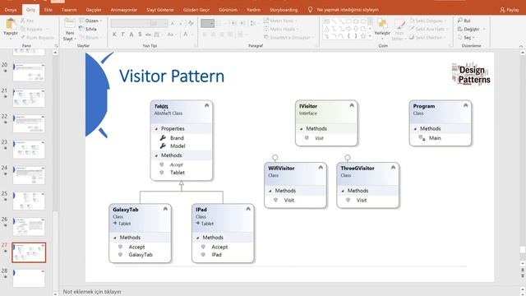Open the Dosya tab
The width and height of the screenshot is (526, 296).
(11, 10)
